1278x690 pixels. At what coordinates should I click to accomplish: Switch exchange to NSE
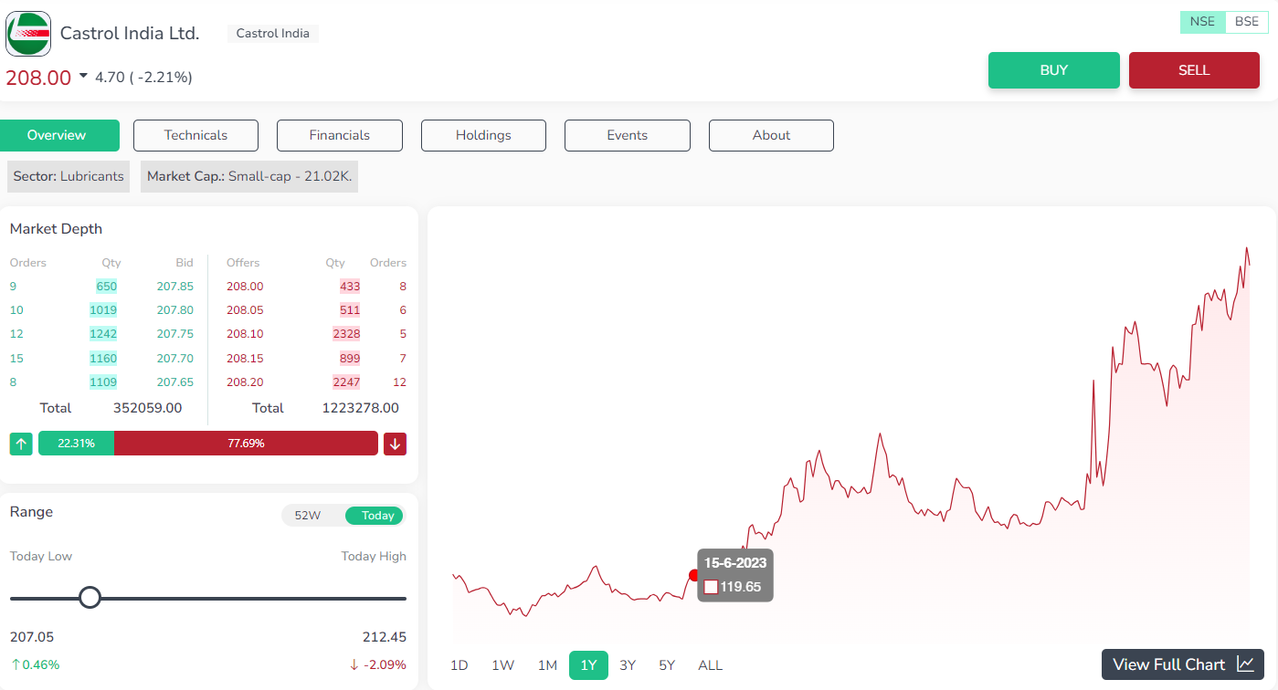tap(1202, 22)
